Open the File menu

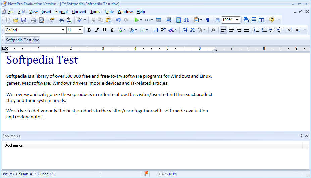(11, 12)
